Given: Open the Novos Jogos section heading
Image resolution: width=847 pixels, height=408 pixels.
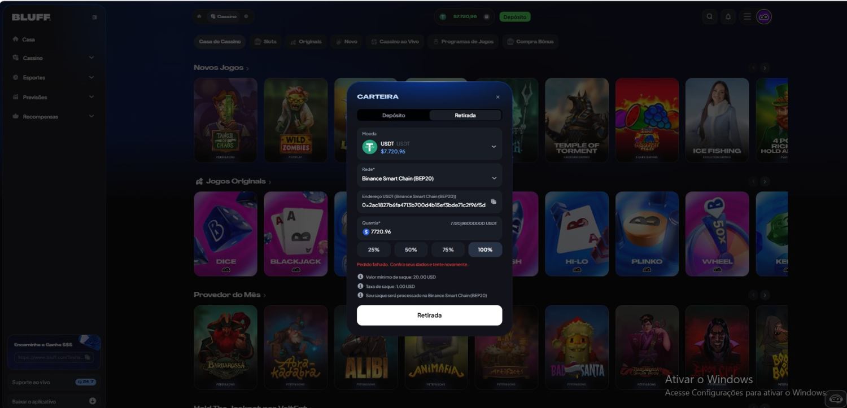Looking at the screenshot, I should pyautogui.click(x=219, y=68).
